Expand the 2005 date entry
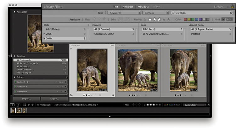This screenshot has width=236, height=129. pyautogui.click(x=44, y=34)
